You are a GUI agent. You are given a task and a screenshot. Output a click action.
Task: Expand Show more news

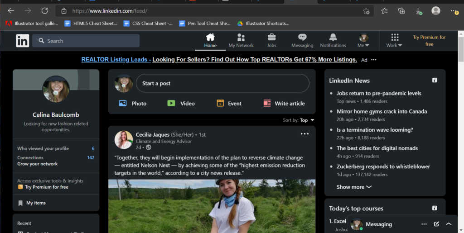[354, 187]
